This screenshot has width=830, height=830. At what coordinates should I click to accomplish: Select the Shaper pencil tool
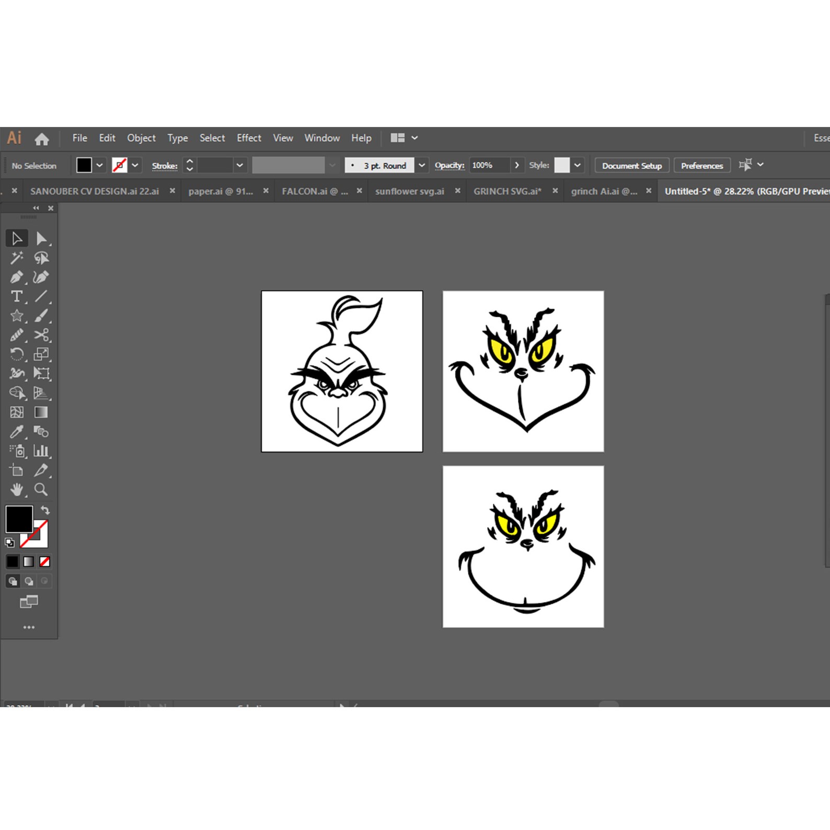point(17,335)
